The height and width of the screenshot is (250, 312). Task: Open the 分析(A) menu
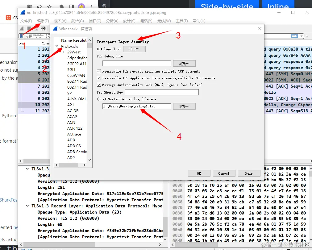pyautogui.click(x=112, y=21)
